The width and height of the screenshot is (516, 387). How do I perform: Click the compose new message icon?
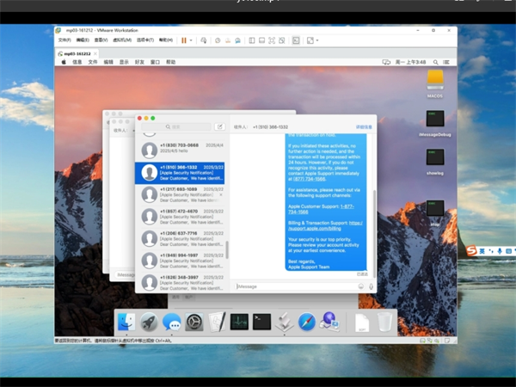219,126
